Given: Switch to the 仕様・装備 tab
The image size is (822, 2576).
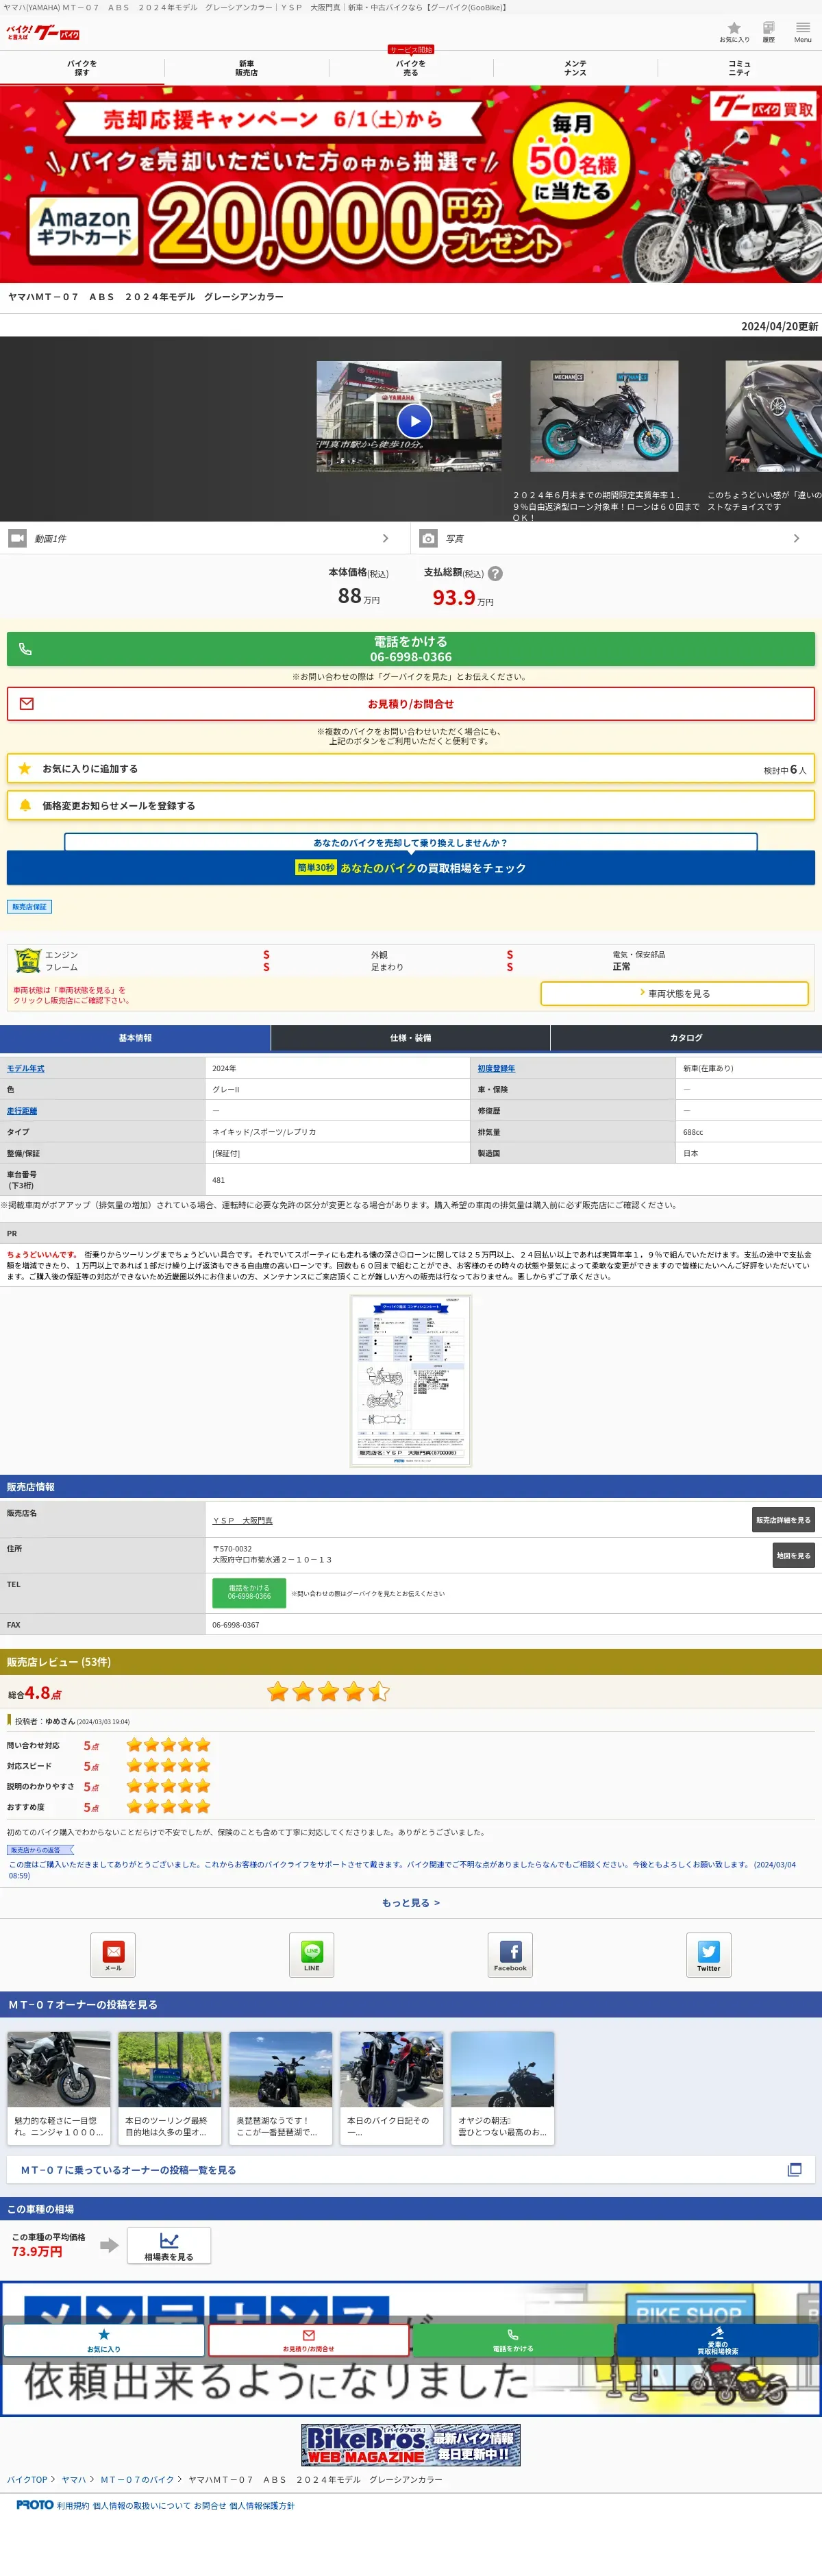Looking at the screenshot, I should [410, 1037].
